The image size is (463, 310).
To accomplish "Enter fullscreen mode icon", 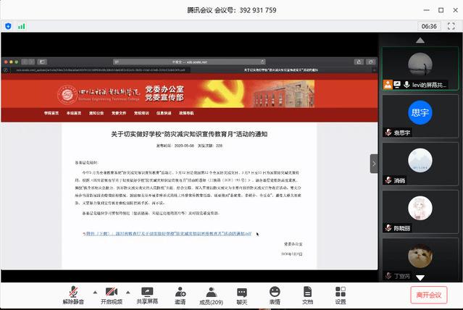I will (x=451, y=26).
